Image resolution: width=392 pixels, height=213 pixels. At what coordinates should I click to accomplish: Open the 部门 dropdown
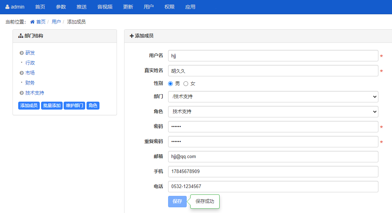tap(273, 97)
